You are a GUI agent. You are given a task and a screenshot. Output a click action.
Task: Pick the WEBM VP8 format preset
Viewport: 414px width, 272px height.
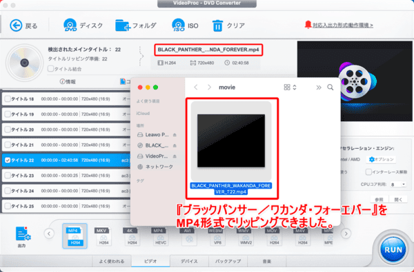217,236
